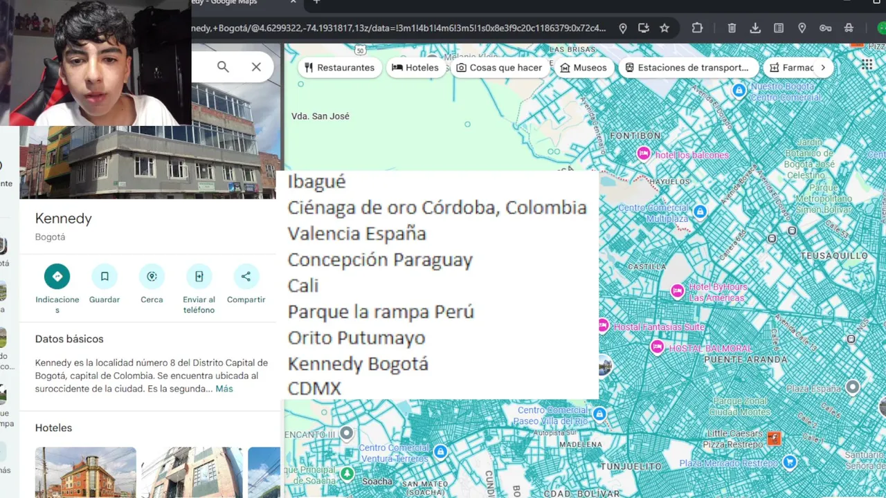Click the PUENTE ARANDA map label
886x498 pixels.
click(x=745, y=359)
